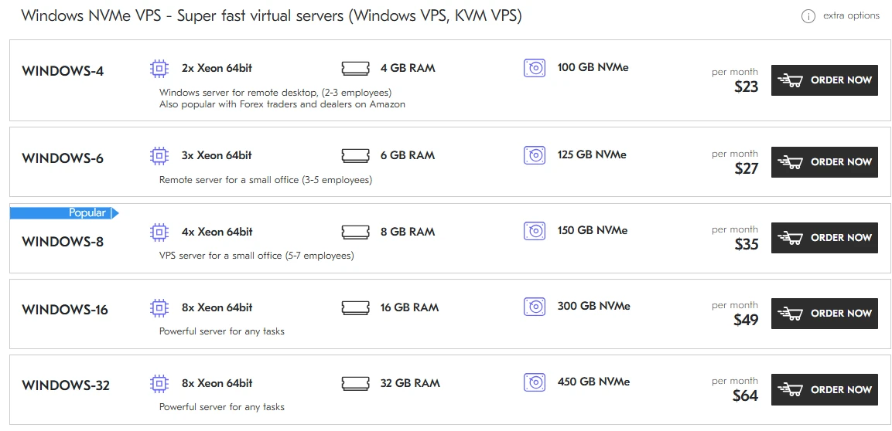This screenshot has height=431, width=892.
Task: Click the CPU icon in WINDOWS-16 row
Action: 159,307
